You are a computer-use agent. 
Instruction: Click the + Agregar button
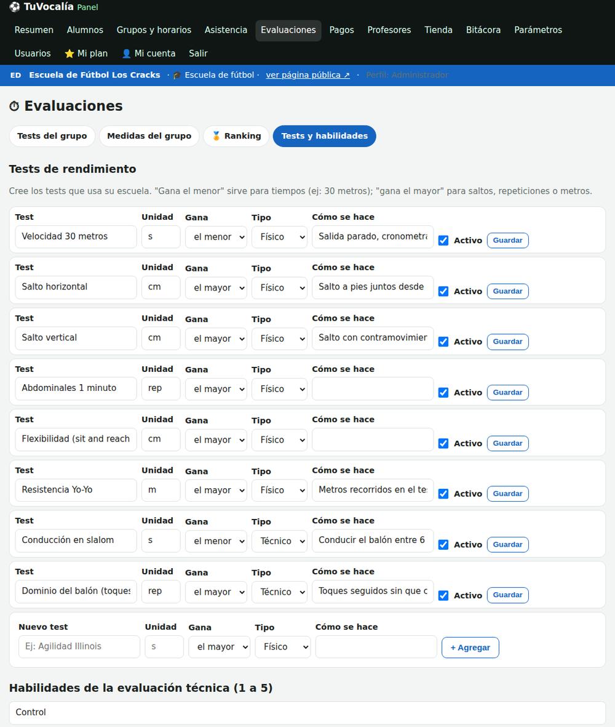(x=470, y=648)
